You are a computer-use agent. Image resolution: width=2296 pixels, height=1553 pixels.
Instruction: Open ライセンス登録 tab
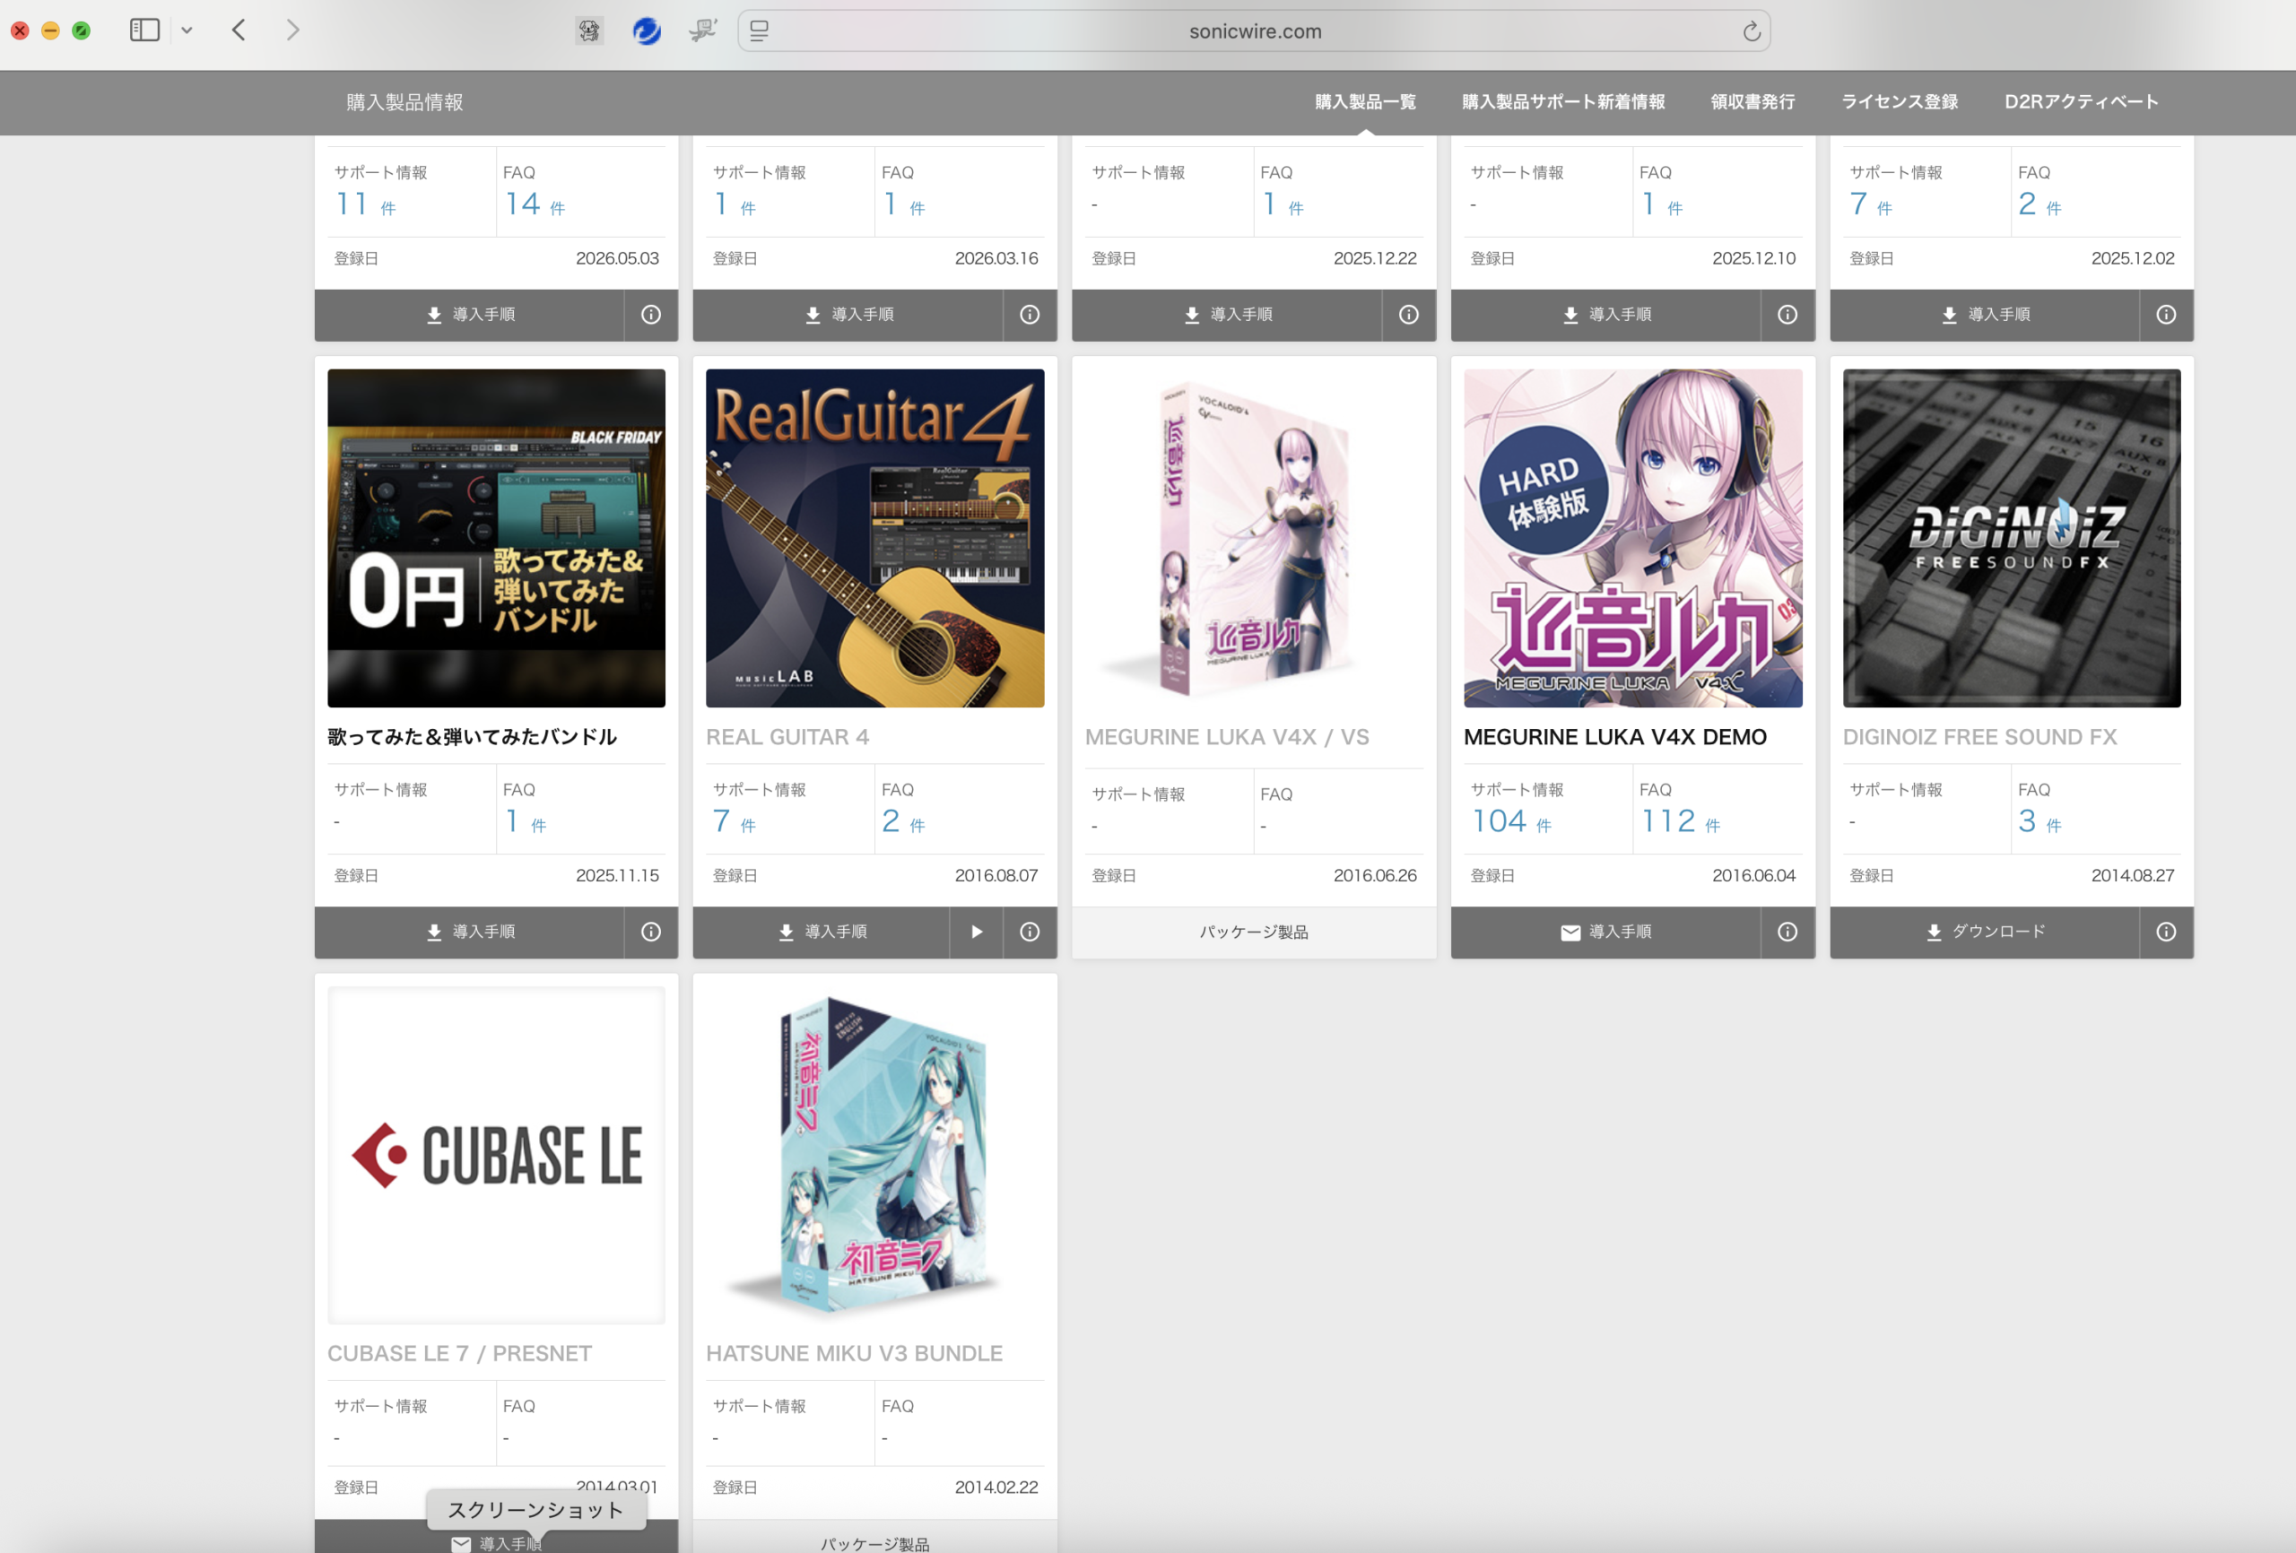pos(1899,101)
